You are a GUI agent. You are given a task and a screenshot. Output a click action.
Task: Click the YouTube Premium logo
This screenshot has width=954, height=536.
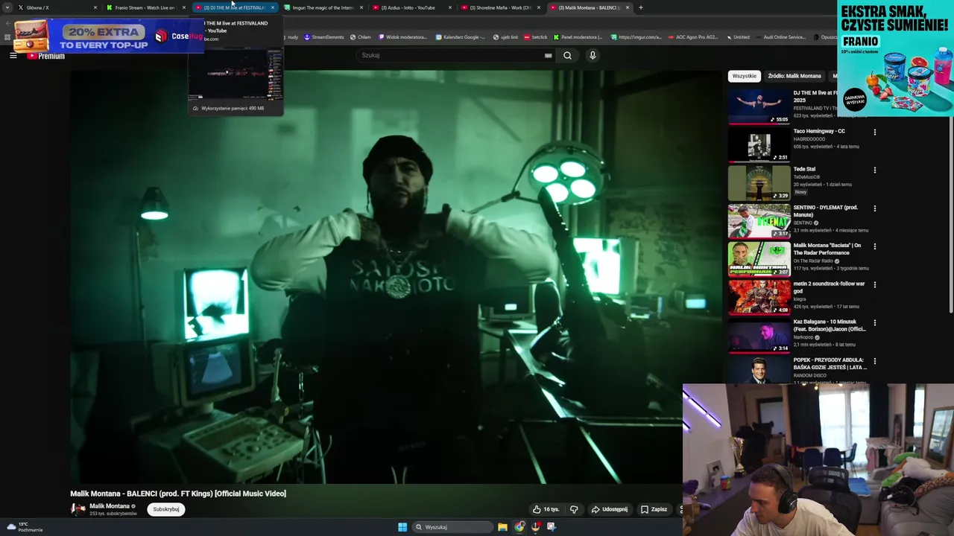(46, 56)
